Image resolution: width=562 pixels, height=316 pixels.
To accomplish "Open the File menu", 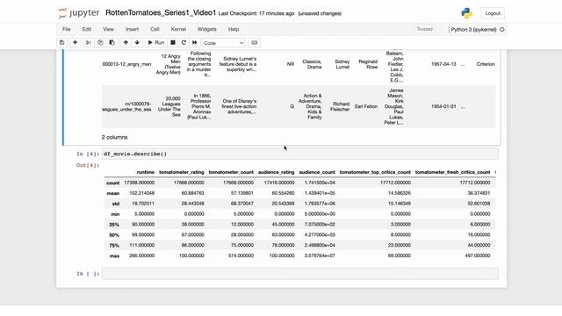I will (67, 29).
